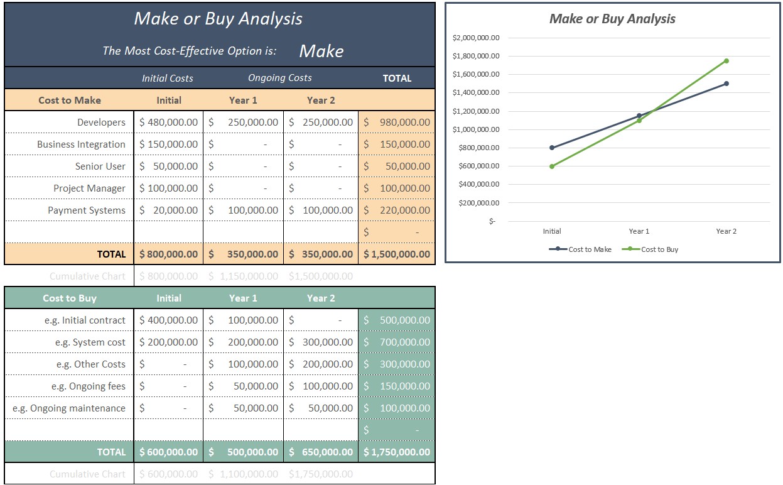Select the Senior User initial cost cell
The image size is (783, 485).
(x=168, y=166)
